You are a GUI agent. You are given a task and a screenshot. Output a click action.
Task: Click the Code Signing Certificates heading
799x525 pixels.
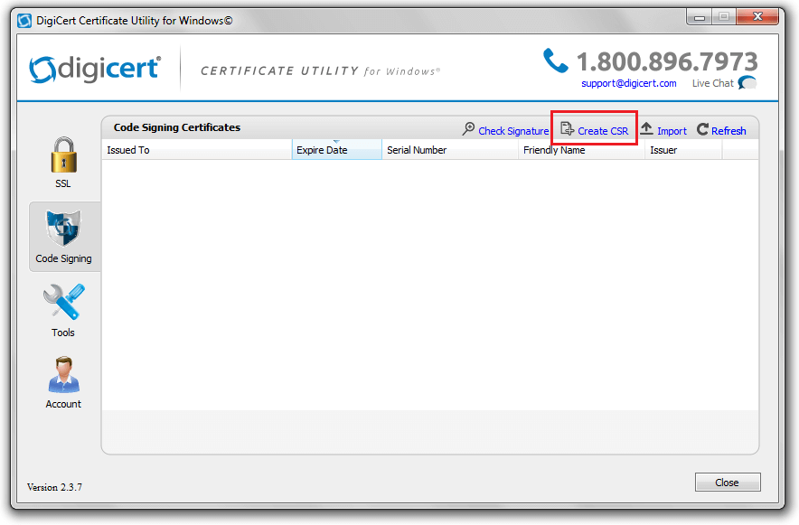[177, 127]
